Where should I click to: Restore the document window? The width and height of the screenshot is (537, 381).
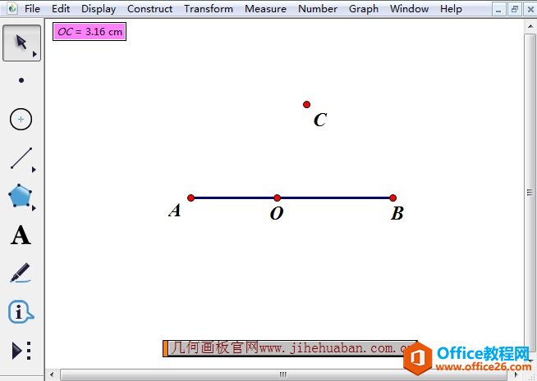coord(514,10)
